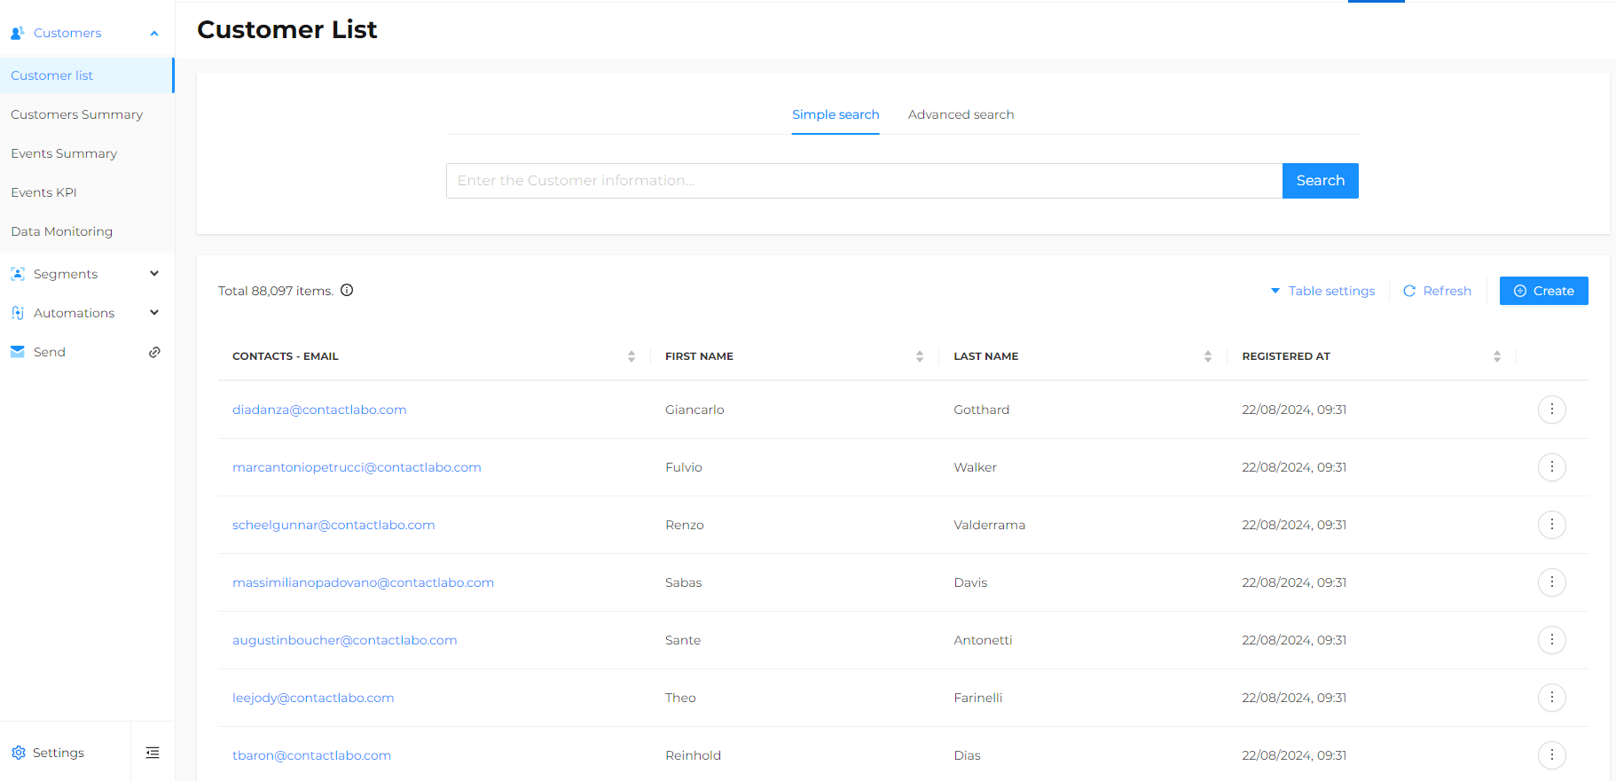Open row actions menu for Reinhold Dias

1551,755
